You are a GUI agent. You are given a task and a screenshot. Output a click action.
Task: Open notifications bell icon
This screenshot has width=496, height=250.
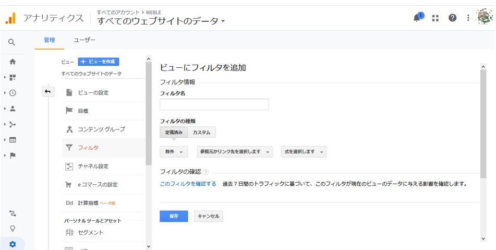click(417, 18)
